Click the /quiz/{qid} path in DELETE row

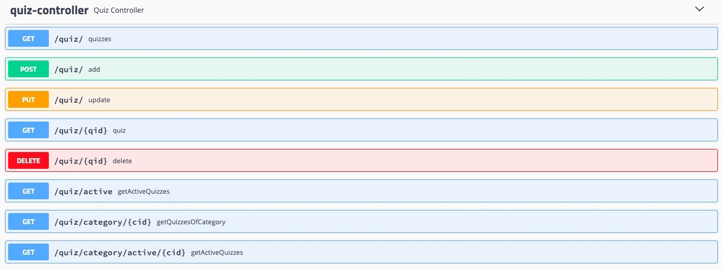click(81, 161)
